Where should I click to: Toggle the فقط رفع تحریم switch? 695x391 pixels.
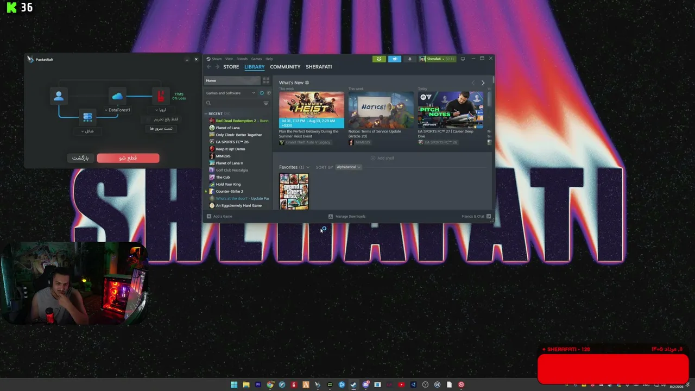[149, 119]
